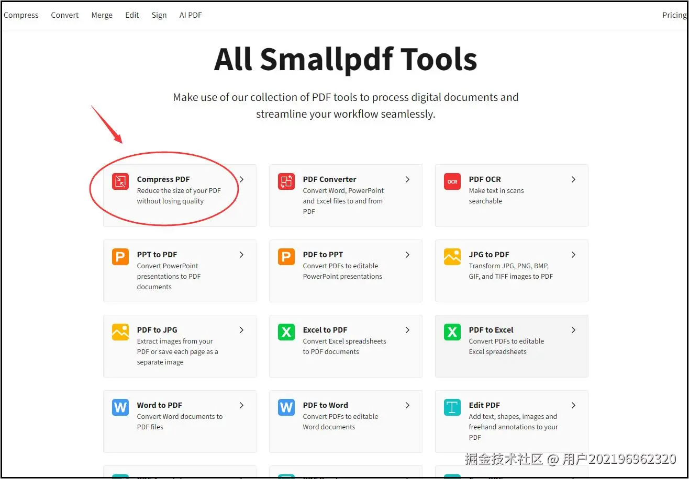Click the green Excel to PDF icon
Viewport: 689px width, 479px height.
(x=286, y=332)
